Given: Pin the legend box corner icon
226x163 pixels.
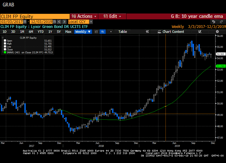Looking at the screenshot, I should [2, 38].
